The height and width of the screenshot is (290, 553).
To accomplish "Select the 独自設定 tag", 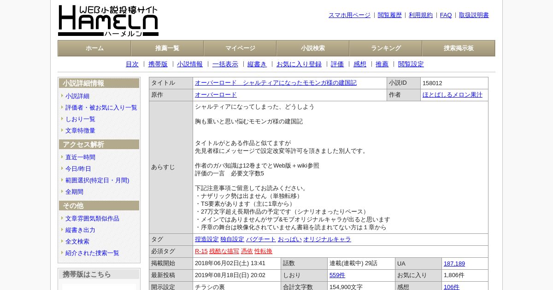I will coord(232,239).
